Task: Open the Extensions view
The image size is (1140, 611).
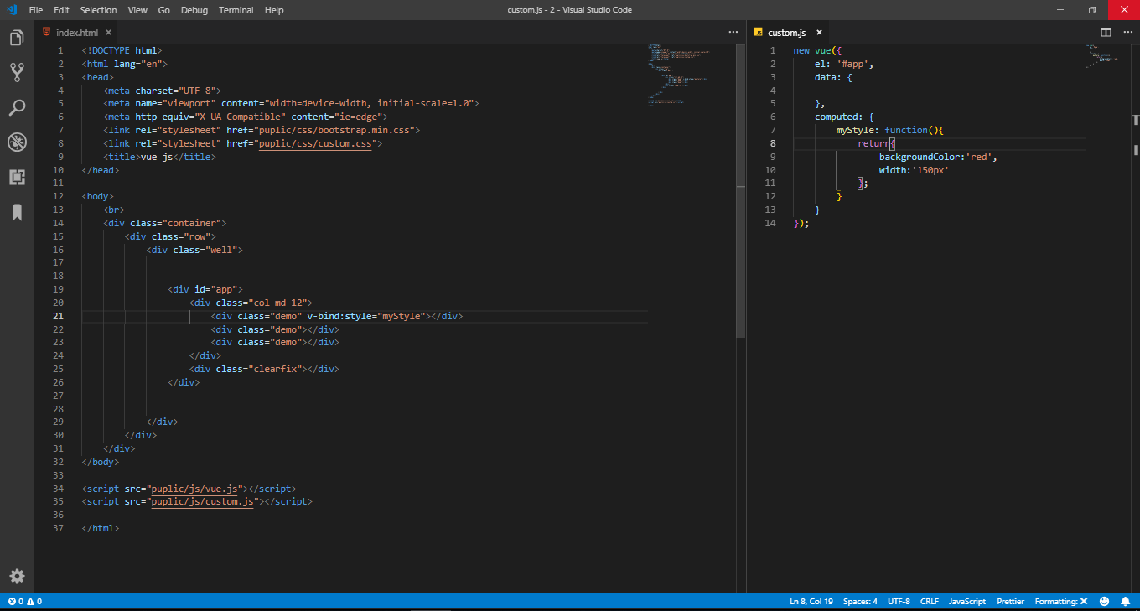Action: (x=17, y=177)
